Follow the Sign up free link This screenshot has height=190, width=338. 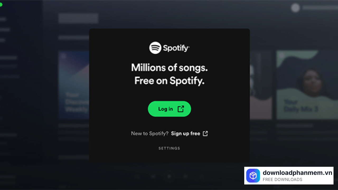pos(185,134)
